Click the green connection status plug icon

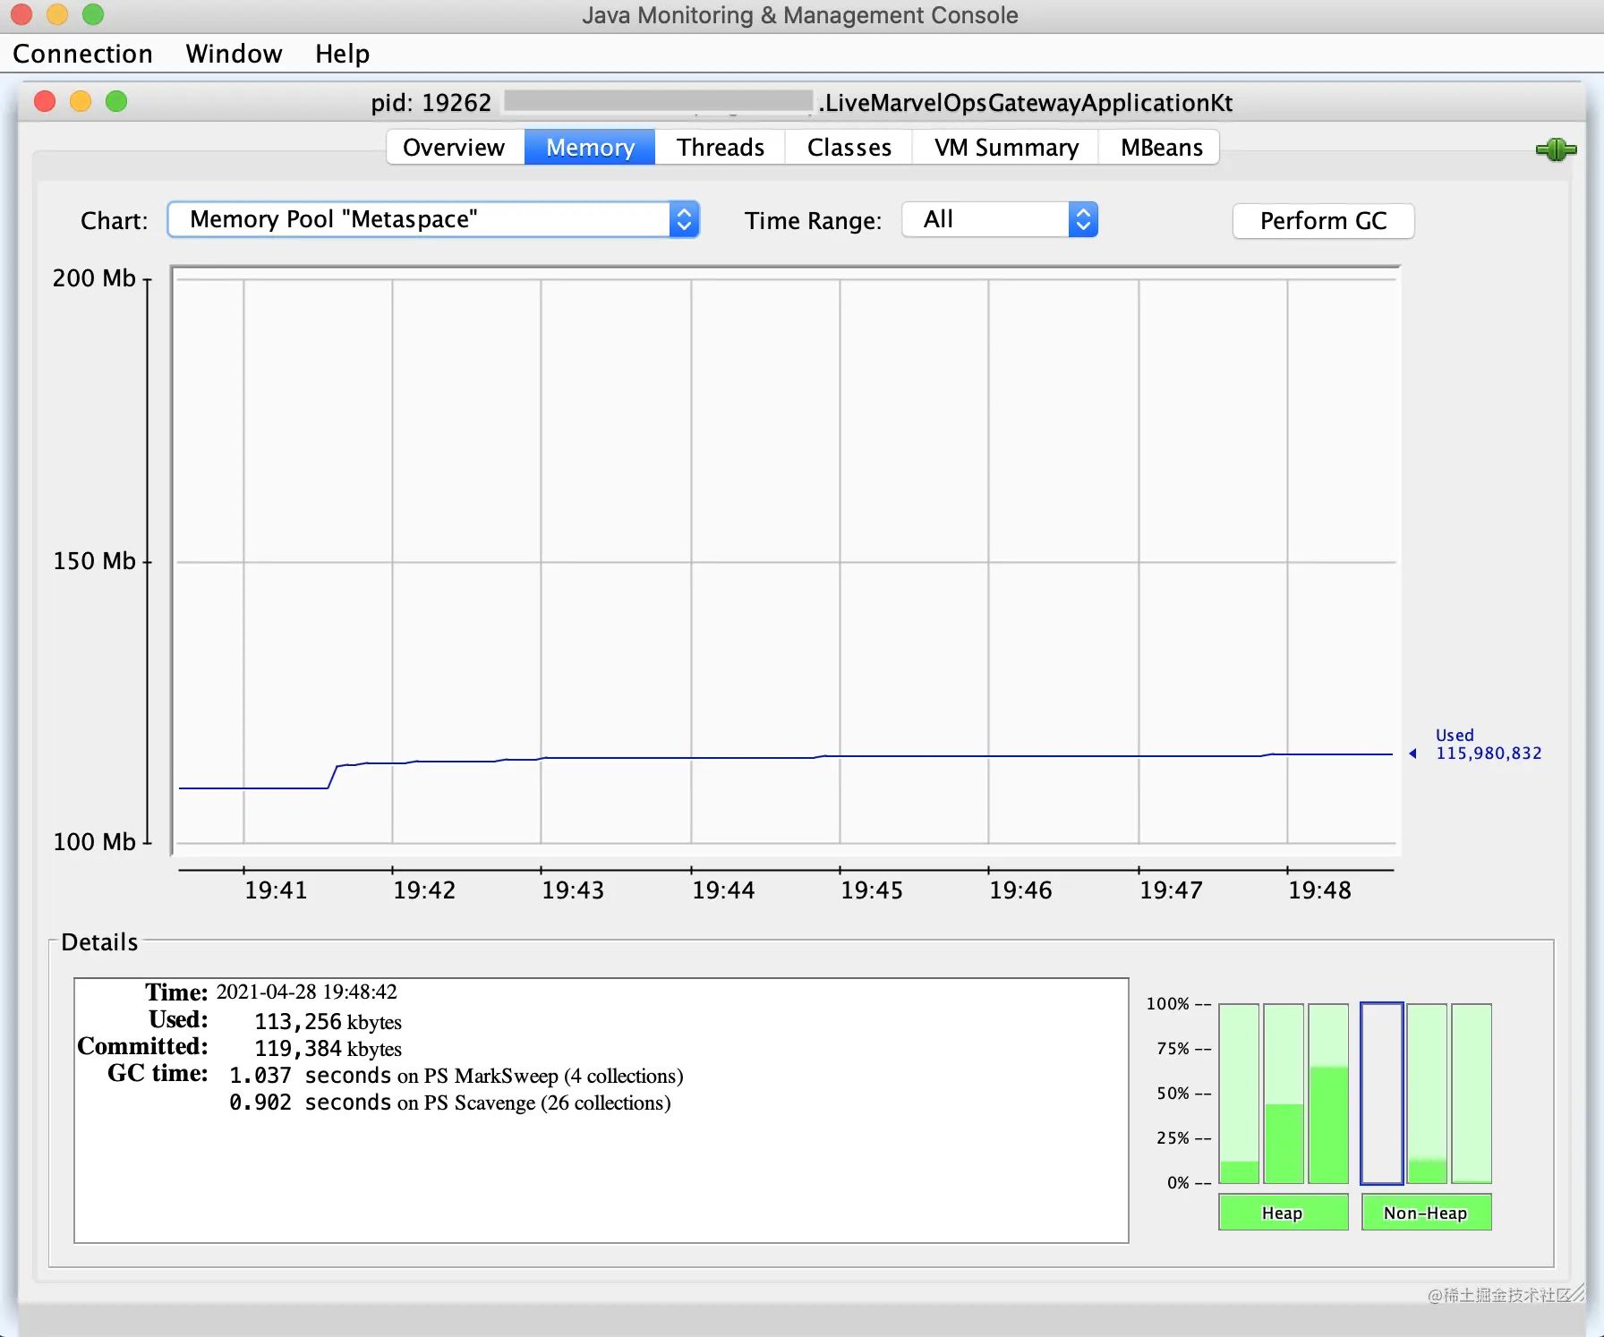click(1556, 149)
